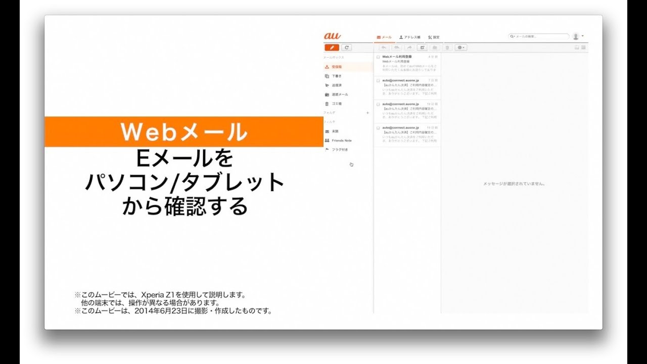647x364 pixels.
Task: Select the フラグ付き flagged filter
Action: click(x=348, y=150)
